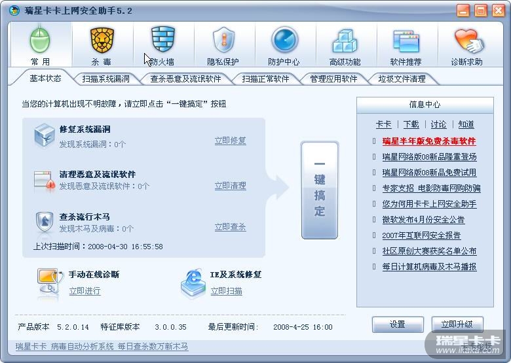Image resolution: width=511 pixels, height=363 pixels.
Task: Switch to the 基本状态 tab
Action: coord(45,78)
